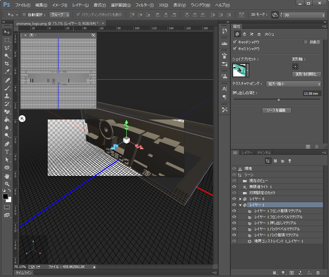Viewport: 329px width, 277px height.
Task: Click the 押し出しの深さ slider handle
Action: [x=279, y=100]
